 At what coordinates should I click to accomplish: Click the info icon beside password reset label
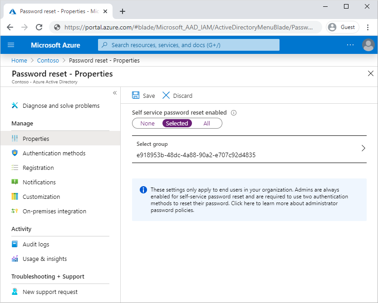click(x=234, y=113)
